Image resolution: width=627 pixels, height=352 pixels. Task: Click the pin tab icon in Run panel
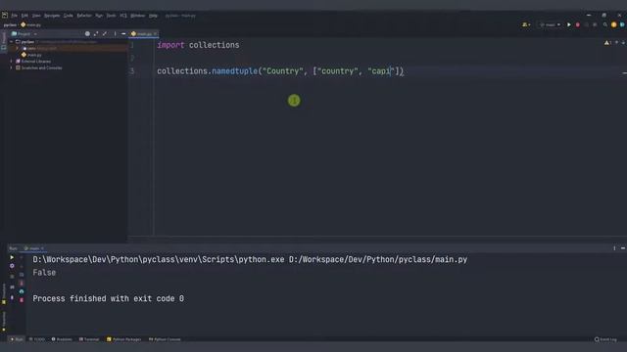click(x=12, y=297)
